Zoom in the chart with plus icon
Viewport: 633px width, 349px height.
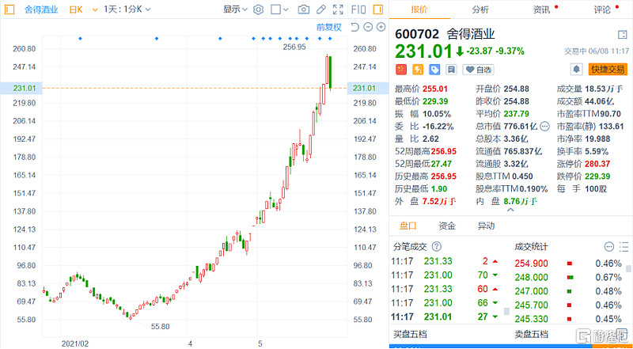click(x=381, y=27)
